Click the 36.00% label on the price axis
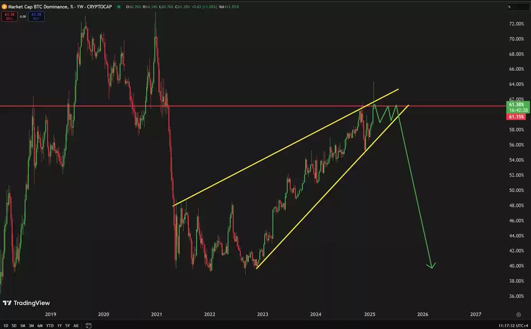This screenshot has width=531, height=329. click(516, 296)
